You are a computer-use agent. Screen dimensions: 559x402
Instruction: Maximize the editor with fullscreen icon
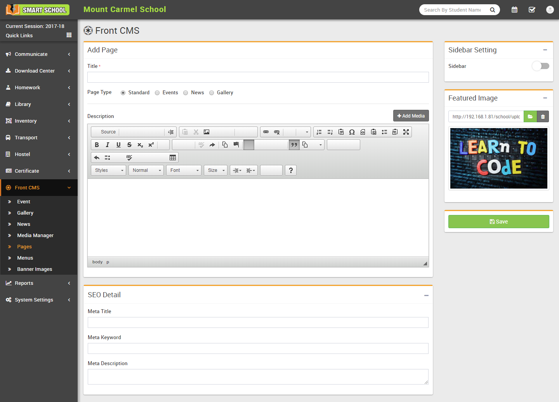pos(406,132)
